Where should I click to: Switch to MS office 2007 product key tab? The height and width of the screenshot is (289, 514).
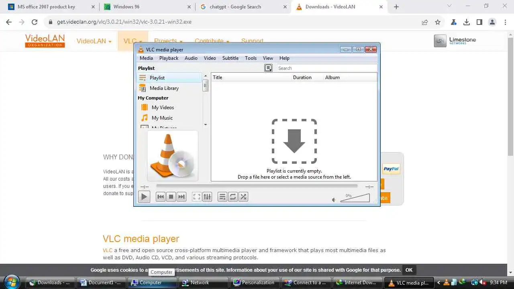coord(51,7)
